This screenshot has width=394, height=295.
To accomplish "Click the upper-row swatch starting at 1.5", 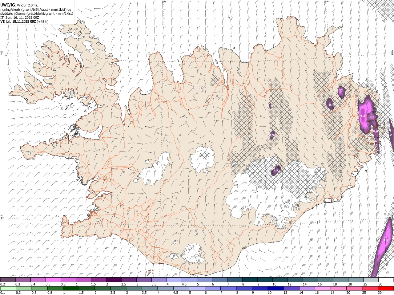I will [98, 280].
